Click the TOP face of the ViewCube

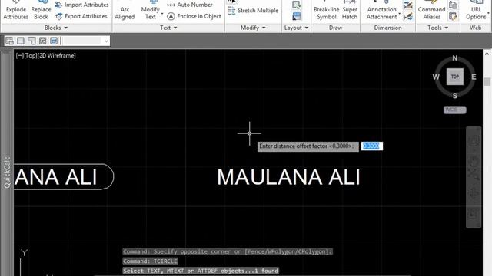click(x=455, y=77)
